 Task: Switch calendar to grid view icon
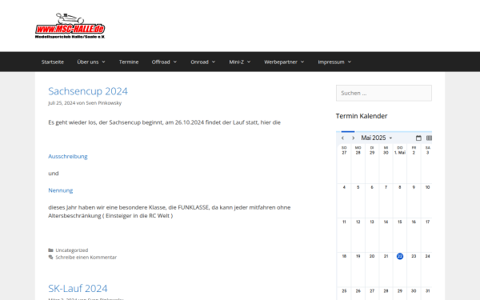pyautogui.click(x=429, y=138)
